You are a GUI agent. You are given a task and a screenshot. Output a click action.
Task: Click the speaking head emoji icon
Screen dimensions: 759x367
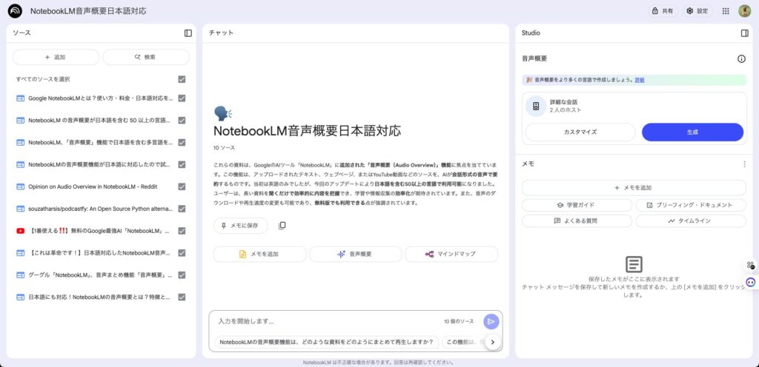coord(222,114)
